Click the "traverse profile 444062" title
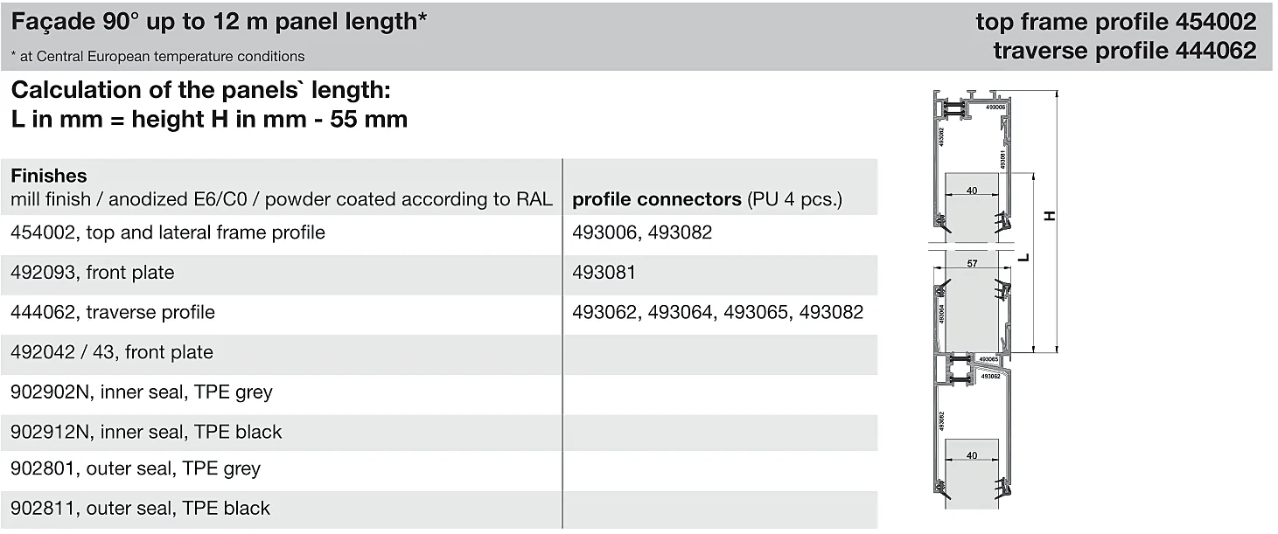The height and width of the screenshot is (534, 1278). (x=1125, y=51)
